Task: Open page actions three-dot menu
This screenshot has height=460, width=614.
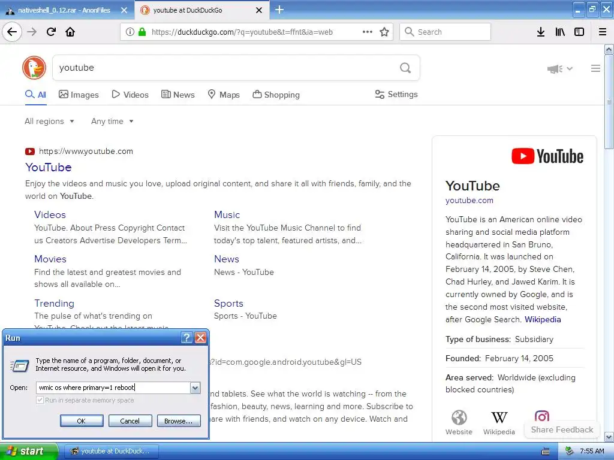Action: [x=368, y=32]
